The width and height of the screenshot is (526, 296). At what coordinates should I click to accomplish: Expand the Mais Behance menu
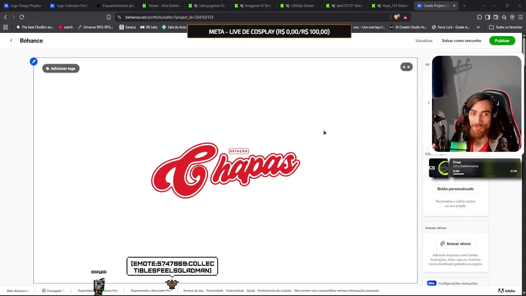(18, 291)
